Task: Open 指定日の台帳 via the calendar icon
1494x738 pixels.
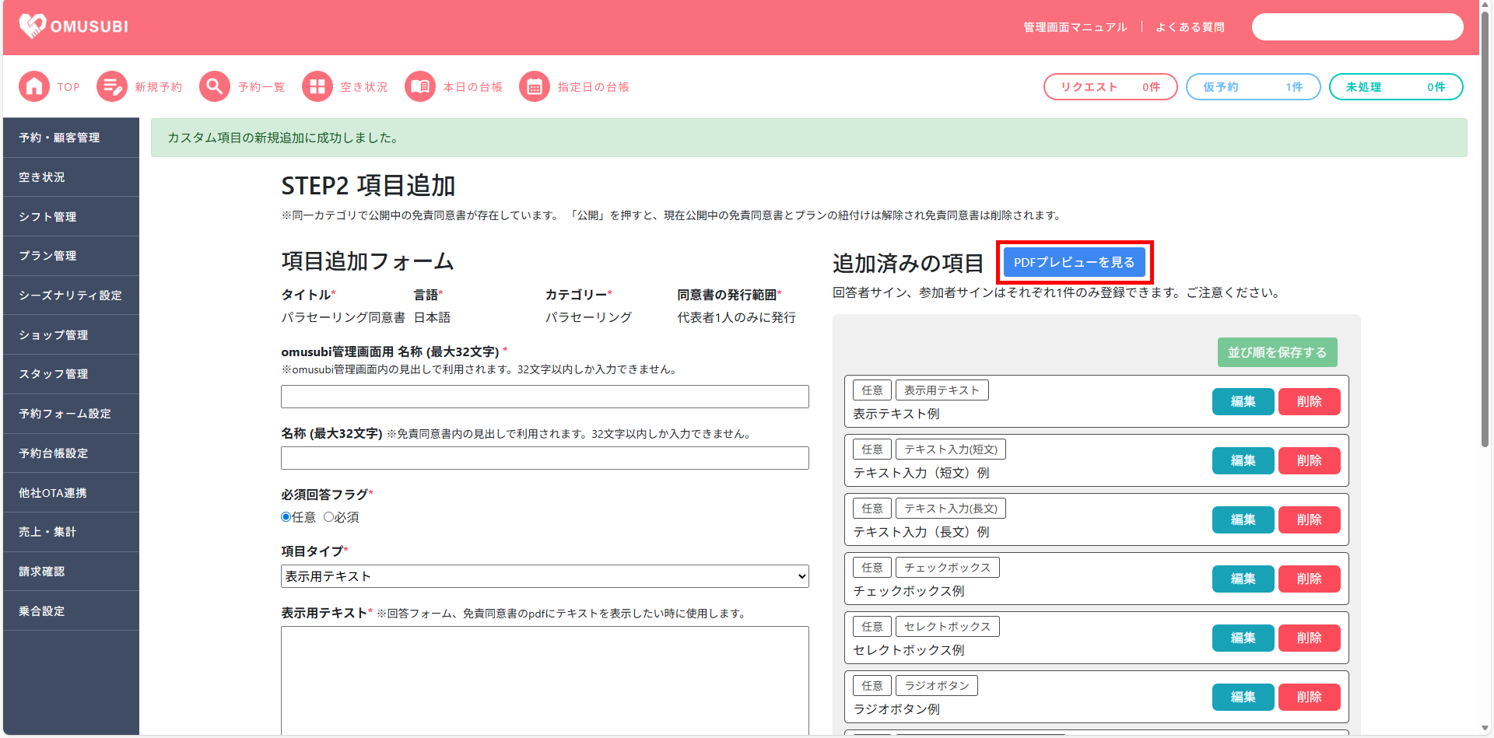Action: (x=535, y=87)
